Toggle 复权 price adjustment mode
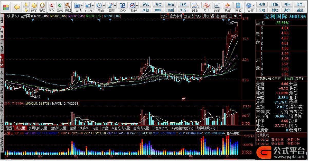 (x=206, y=16)
